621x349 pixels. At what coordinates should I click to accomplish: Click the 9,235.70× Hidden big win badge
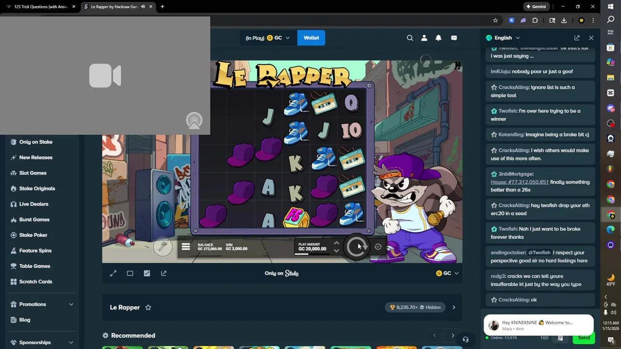tap(416, 307)
